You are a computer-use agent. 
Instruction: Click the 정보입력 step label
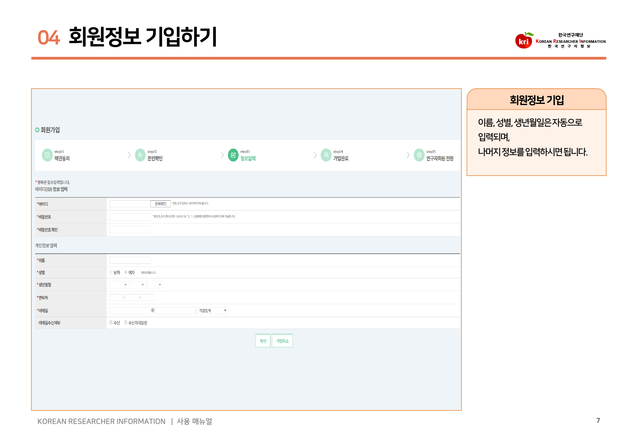(248, 158)
